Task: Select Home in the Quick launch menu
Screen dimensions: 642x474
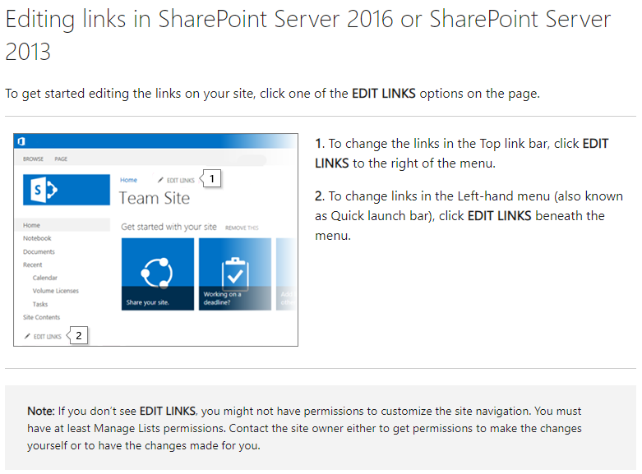Action: 62,225
